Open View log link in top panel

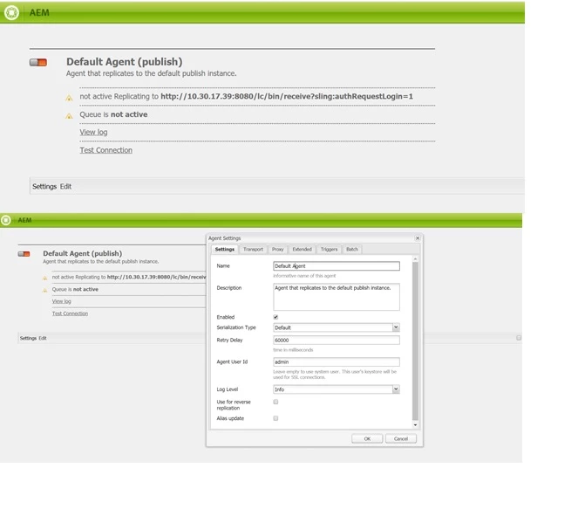tap(93, 132)
